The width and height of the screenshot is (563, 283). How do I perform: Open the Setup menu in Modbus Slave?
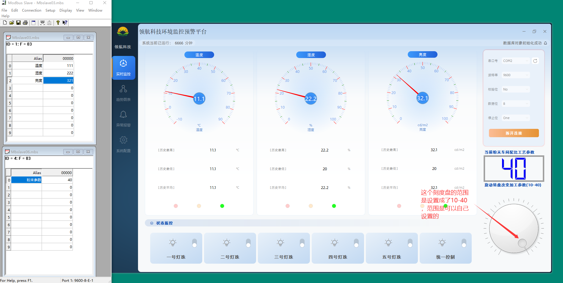(50, 10)
